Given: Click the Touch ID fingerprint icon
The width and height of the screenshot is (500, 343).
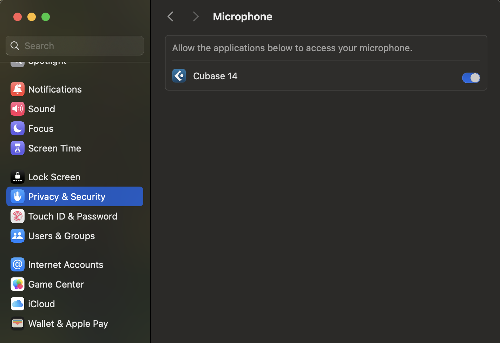Looking at the screenshot, I should tap(17, 216).
